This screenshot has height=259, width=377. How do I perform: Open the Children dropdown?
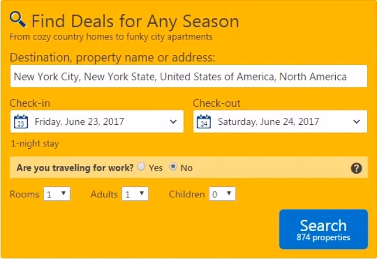(x=222, y=194)
